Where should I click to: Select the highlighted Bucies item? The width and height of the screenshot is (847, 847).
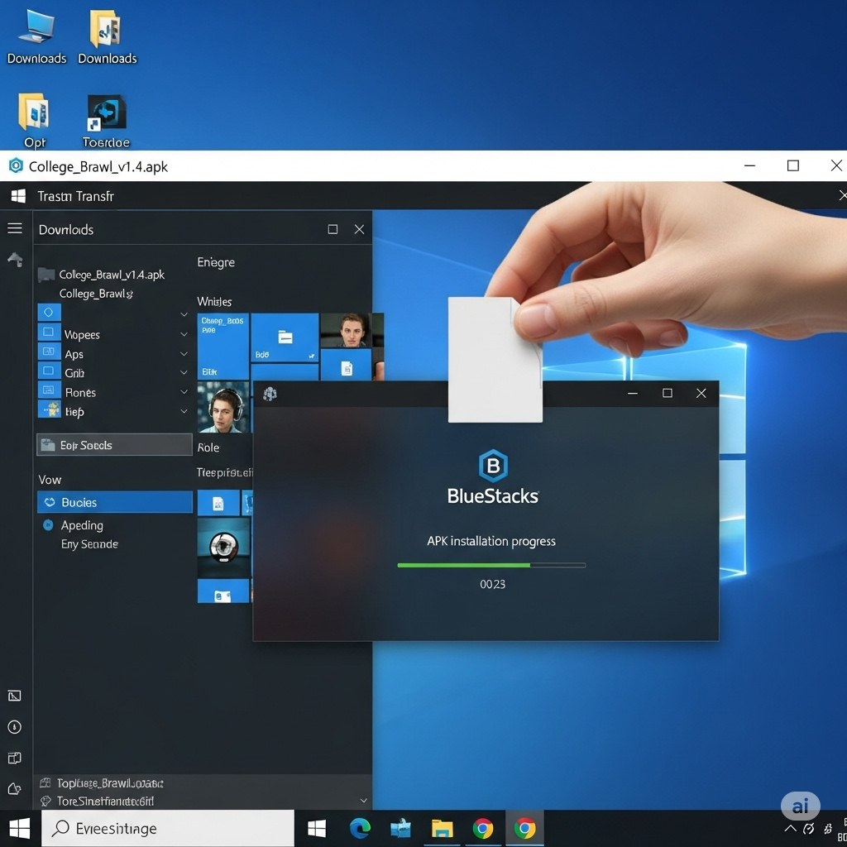coord(115,502)
